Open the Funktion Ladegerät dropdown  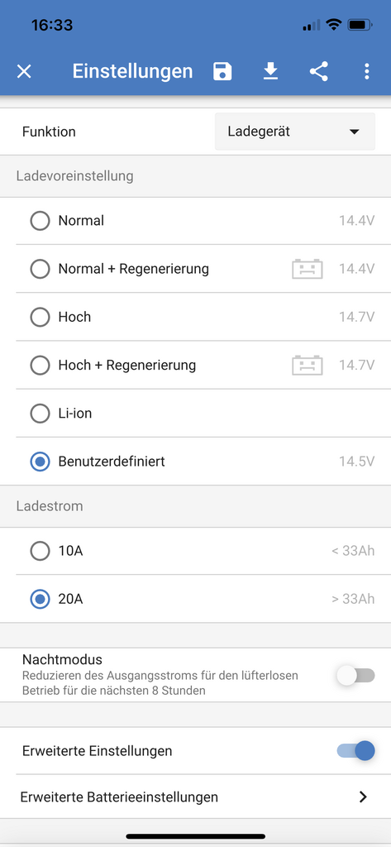coord(295,132)
